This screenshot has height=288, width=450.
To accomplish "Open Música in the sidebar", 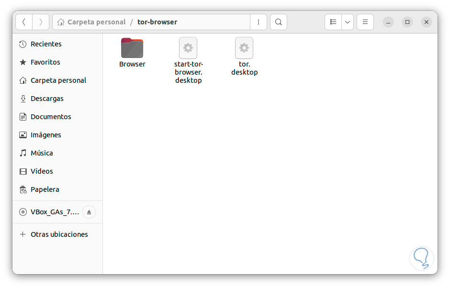I will tap(57, 153).
